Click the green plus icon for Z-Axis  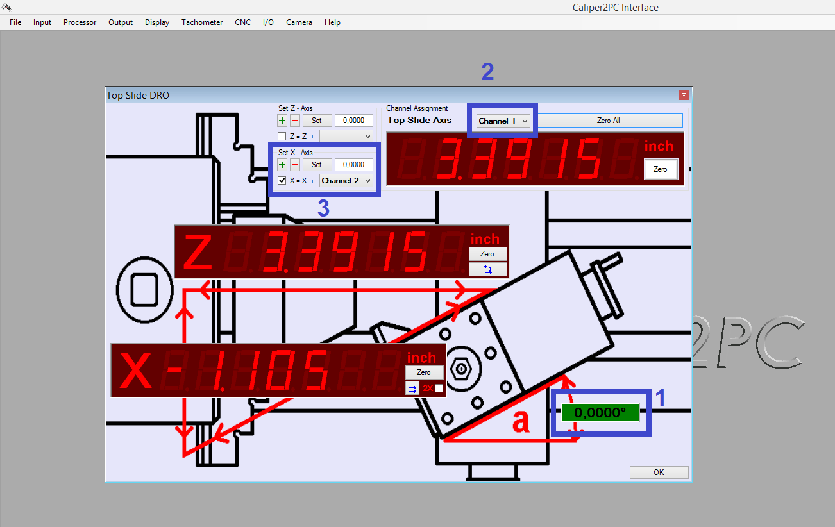click(x=282, y=121)
